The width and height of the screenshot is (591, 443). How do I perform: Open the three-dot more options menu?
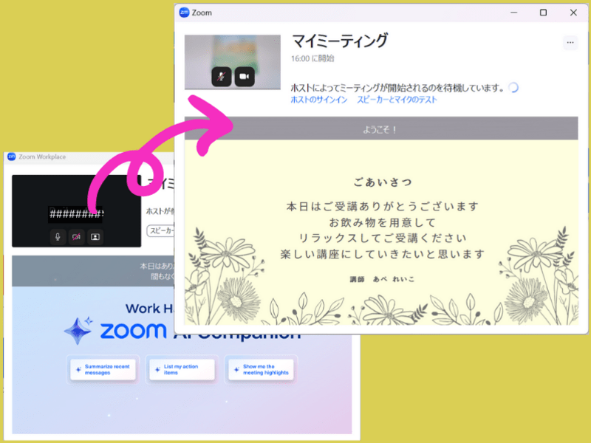[570, 43]
